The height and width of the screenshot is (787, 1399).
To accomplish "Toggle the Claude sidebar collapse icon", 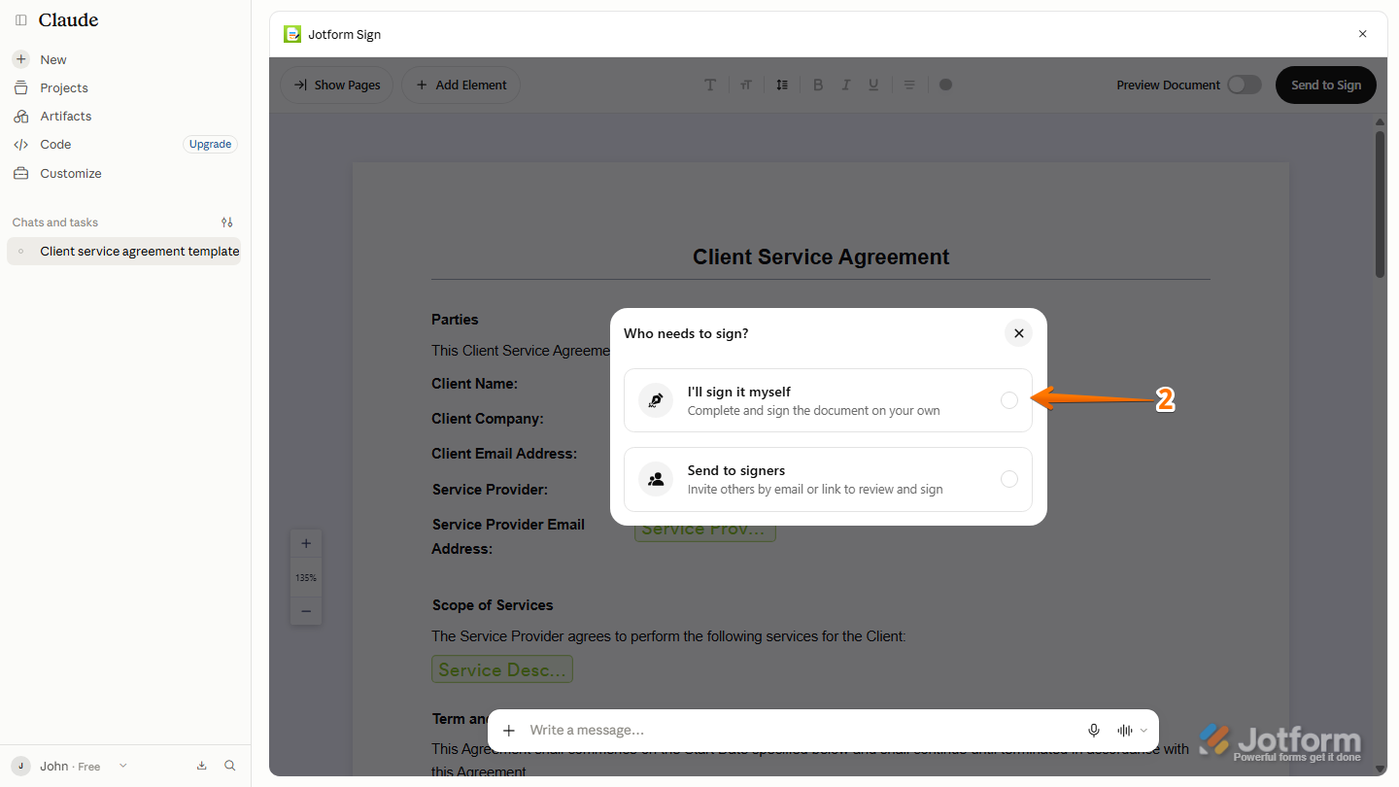I will click(21, 20).
